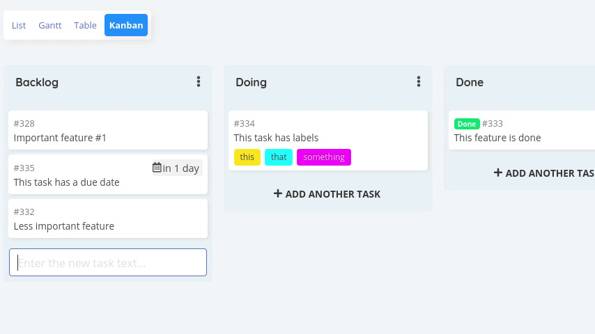This screenshot has height=334, width=595.
Task: Select the yellow 'this' label
Action: coord(247,157)
